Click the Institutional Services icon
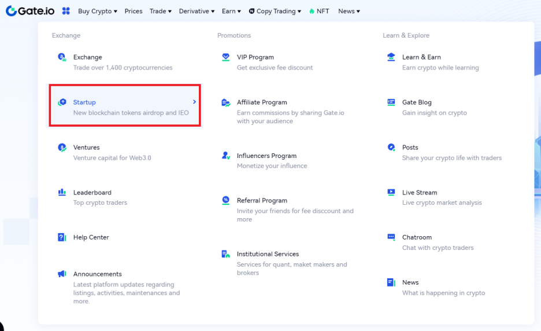 (x=225, y=254)
